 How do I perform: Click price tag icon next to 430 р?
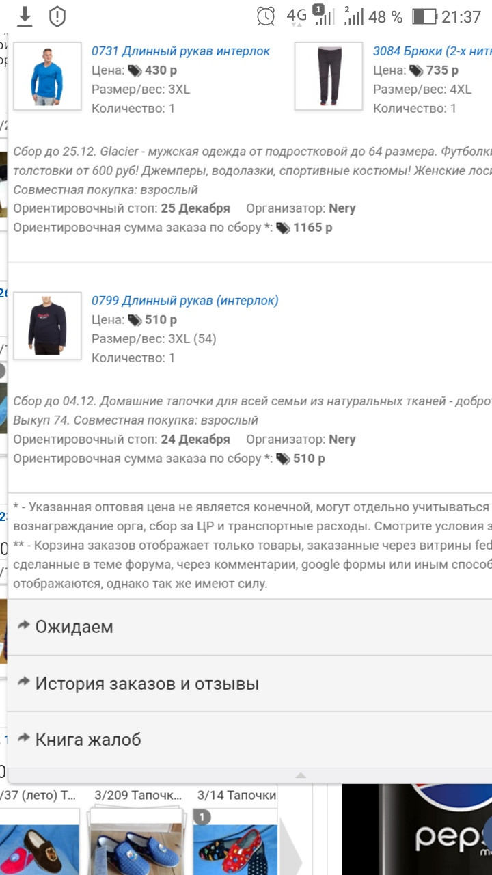point(135,70)
